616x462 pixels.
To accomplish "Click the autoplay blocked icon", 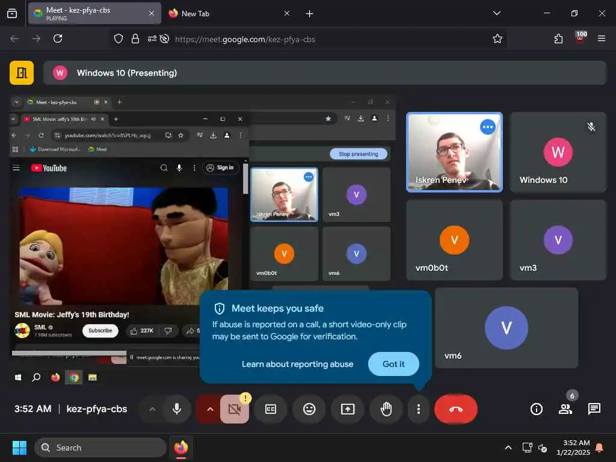I will click(x=165, y=38).
